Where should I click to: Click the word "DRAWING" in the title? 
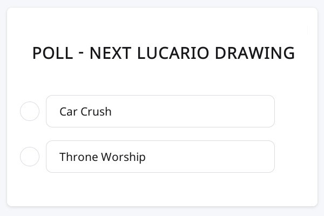(x=255, y=53)
